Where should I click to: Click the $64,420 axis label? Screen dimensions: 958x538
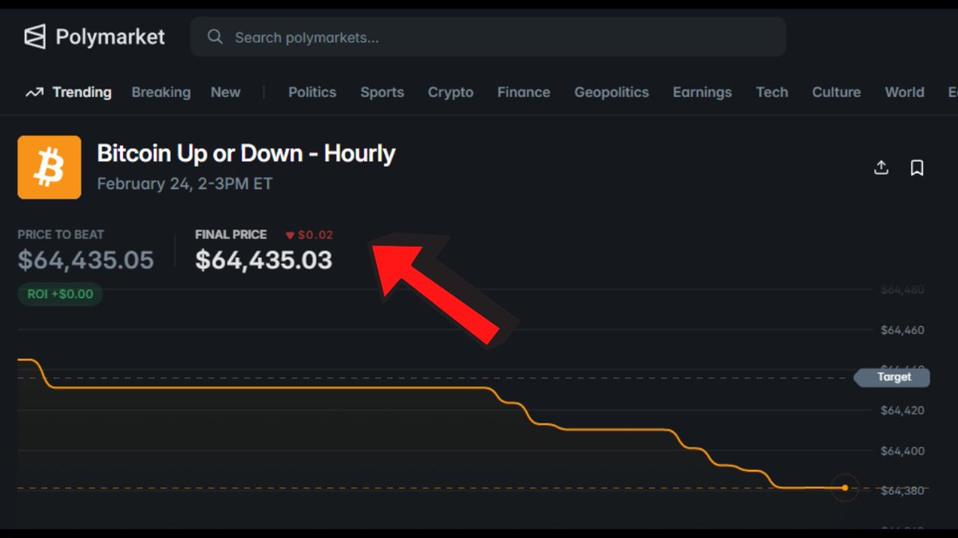tap(902, 410)
